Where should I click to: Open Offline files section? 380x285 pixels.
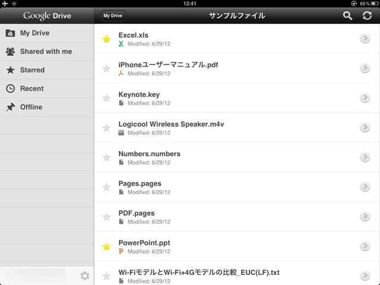(x=47, y=107)
